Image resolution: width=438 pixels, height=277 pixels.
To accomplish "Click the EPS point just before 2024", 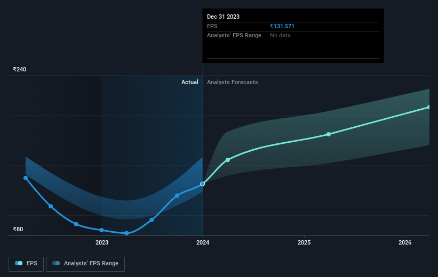I will point(177,196).
